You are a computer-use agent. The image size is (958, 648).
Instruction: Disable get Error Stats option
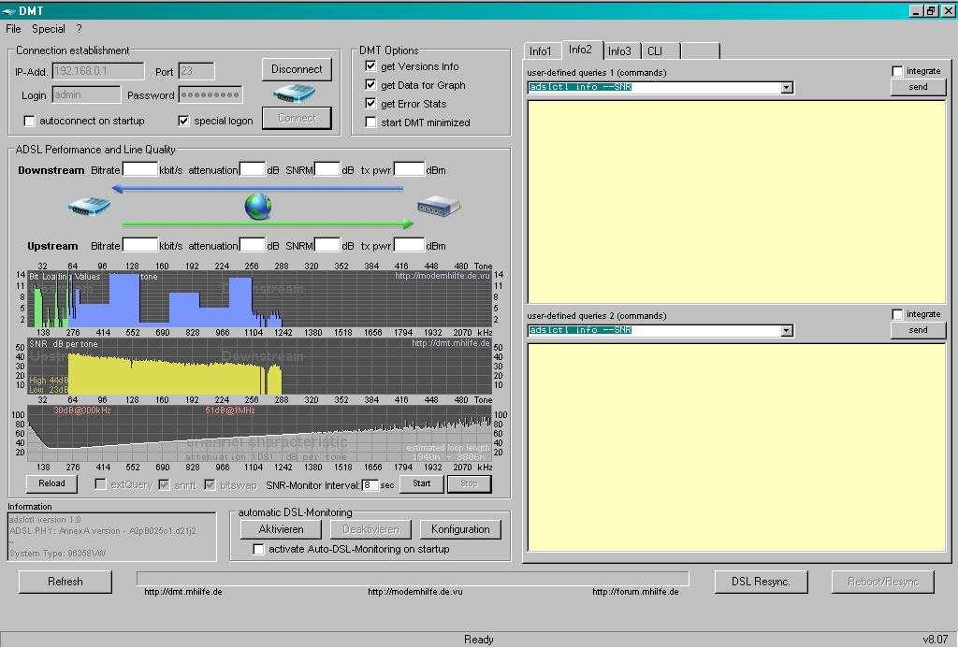370,103
